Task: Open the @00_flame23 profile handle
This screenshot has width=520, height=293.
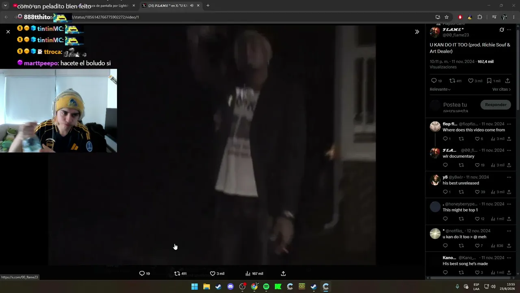Action: (x=455, y=35)
